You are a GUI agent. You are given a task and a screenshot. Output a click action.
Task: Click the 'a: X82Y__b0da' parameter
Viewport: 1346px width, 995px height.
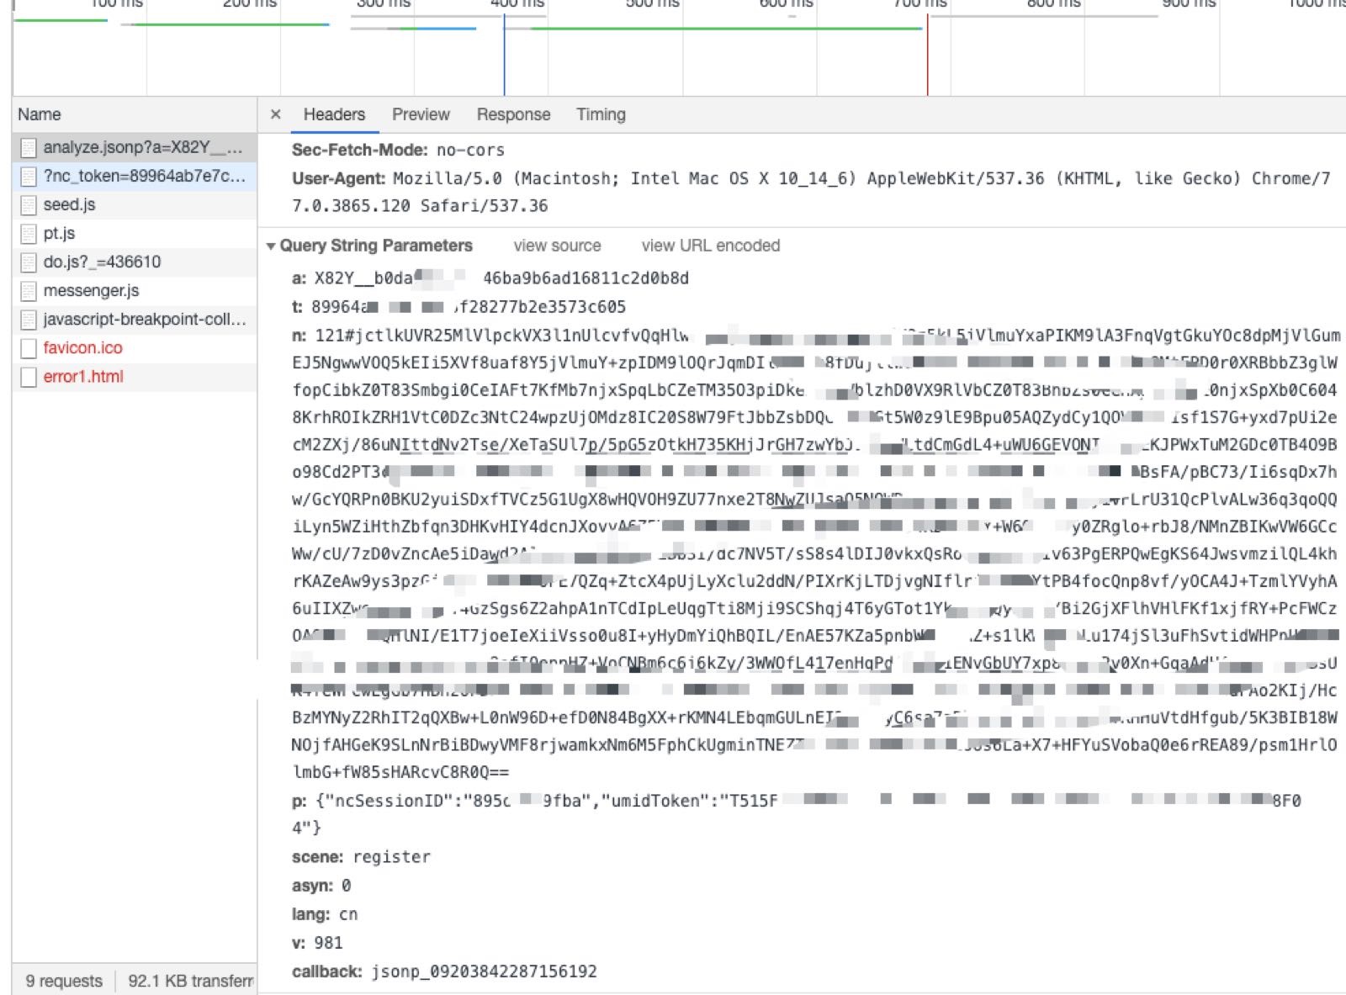[490, 278]
